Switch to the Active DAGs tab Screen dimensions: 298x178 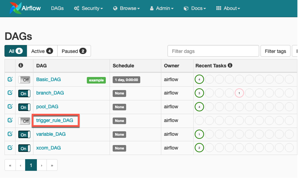pyautogui.click(x=42, y=51)
